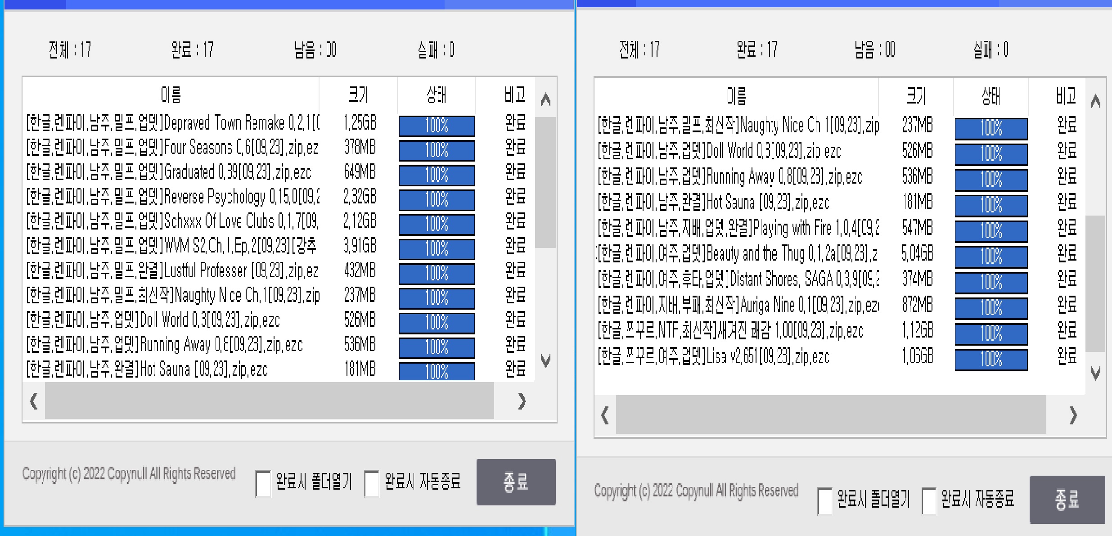
Task: Click scroll up arrow in right list
Action: pos(1096,102)
